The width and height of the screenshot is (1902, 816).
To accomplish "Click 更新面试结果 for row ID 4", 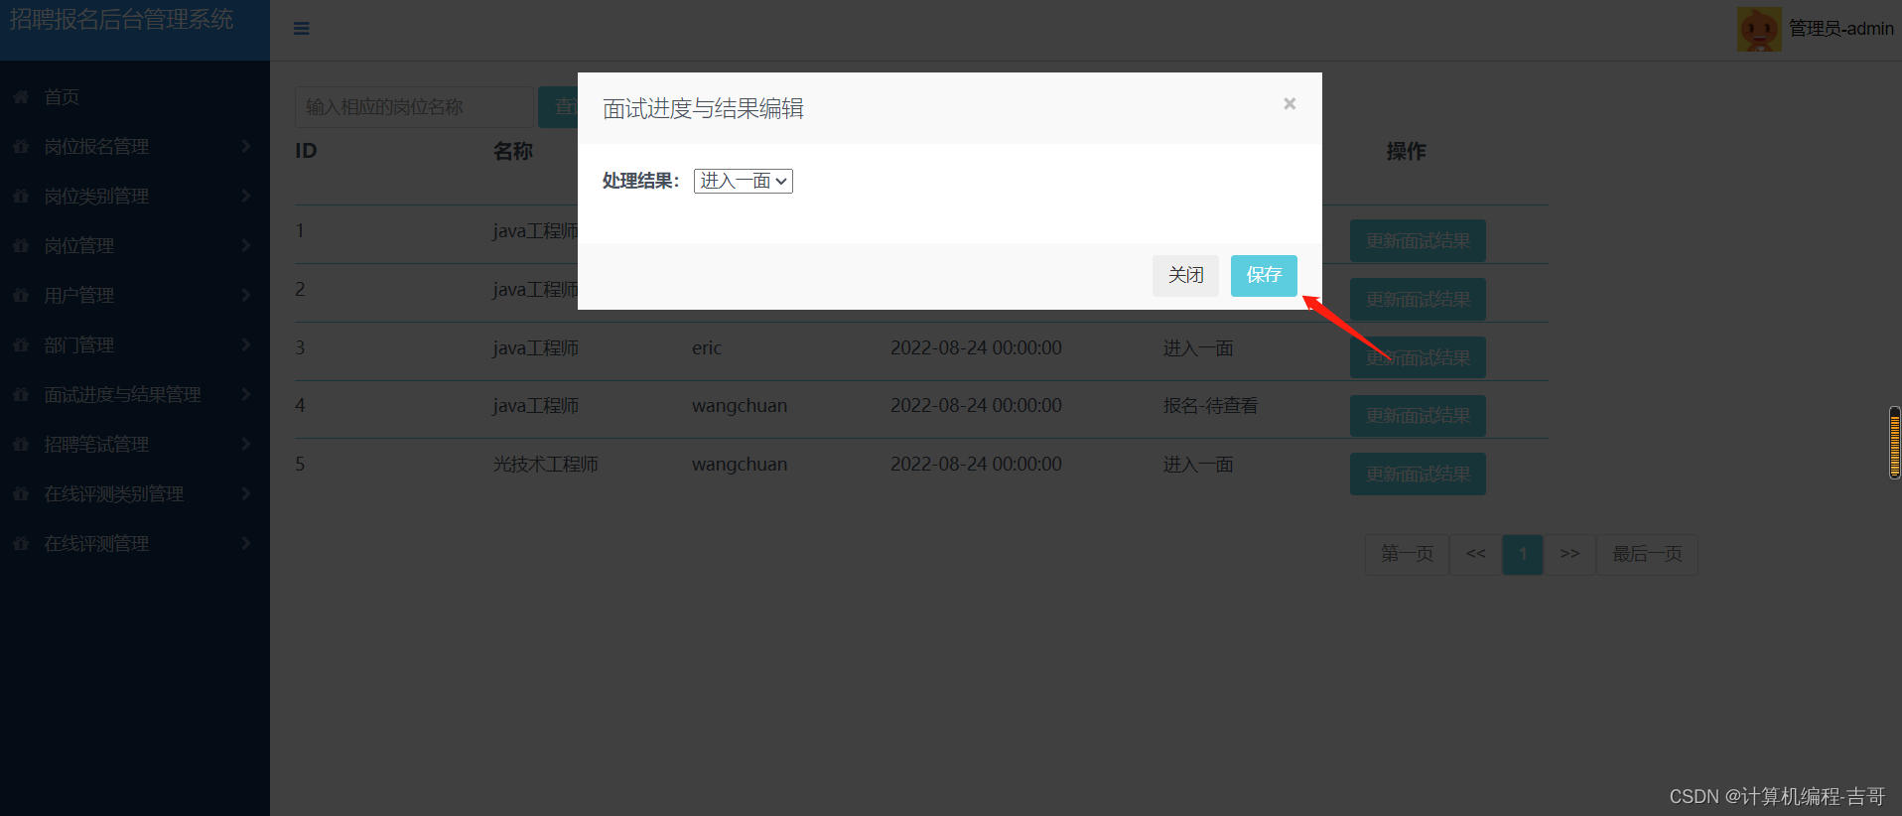I will pyautogui.click(x=1418, y=415).
